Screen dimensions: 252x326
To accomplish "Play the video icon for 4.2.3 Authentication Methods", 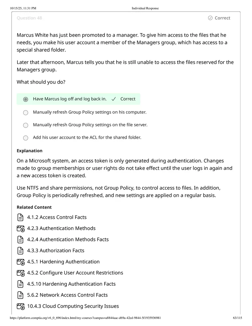I will pos(20,228).
